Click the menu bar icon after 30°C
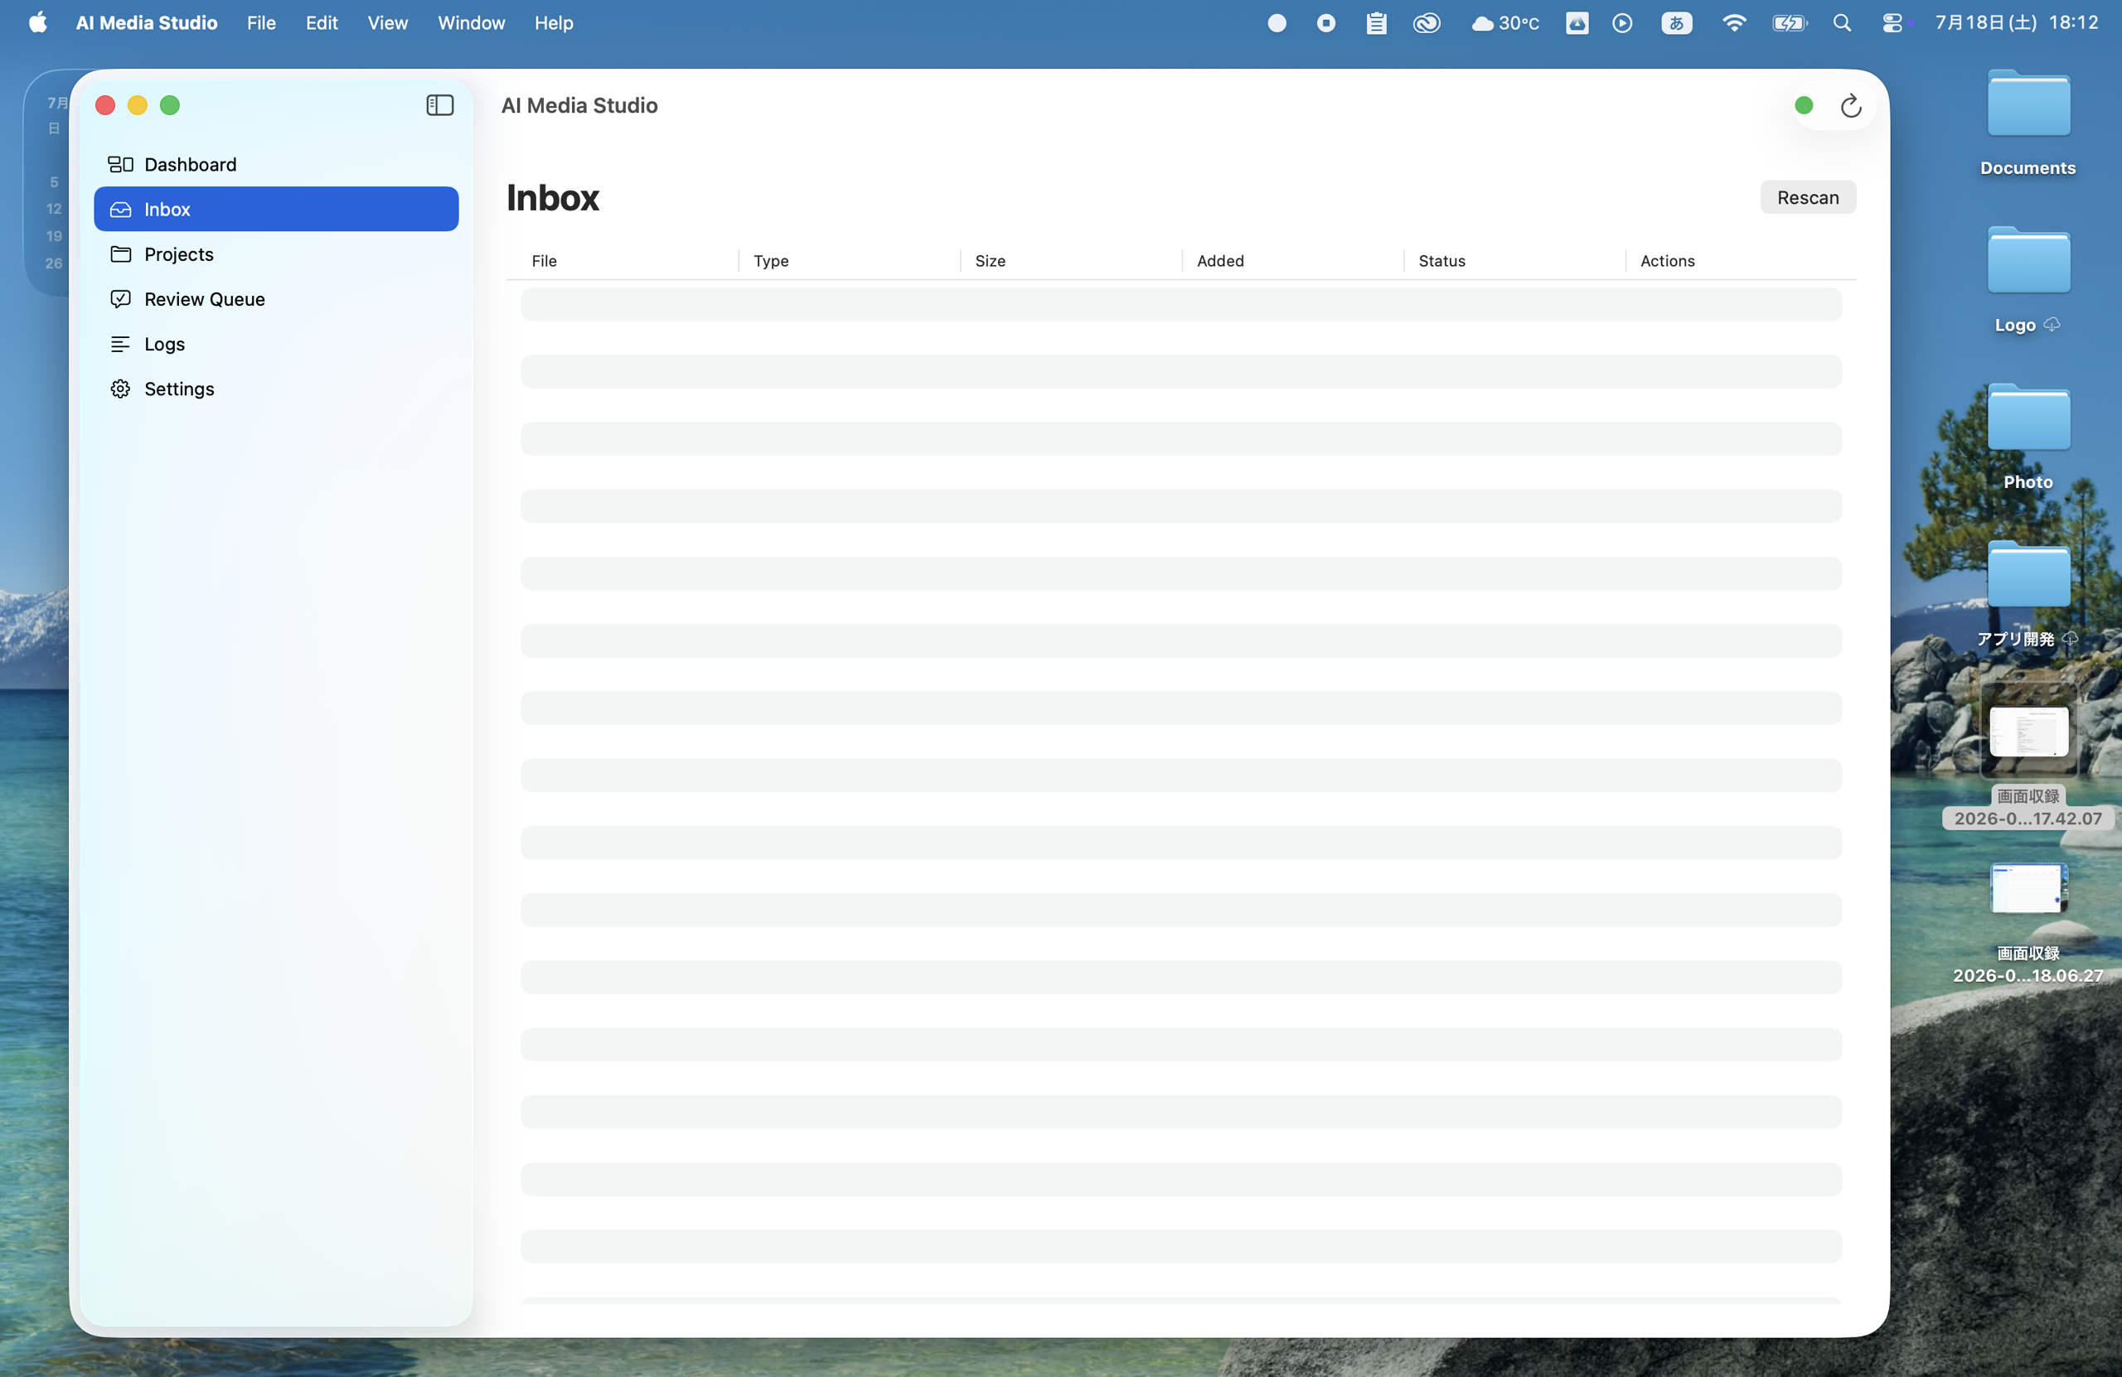2122x1377 pixels. 1577,23
